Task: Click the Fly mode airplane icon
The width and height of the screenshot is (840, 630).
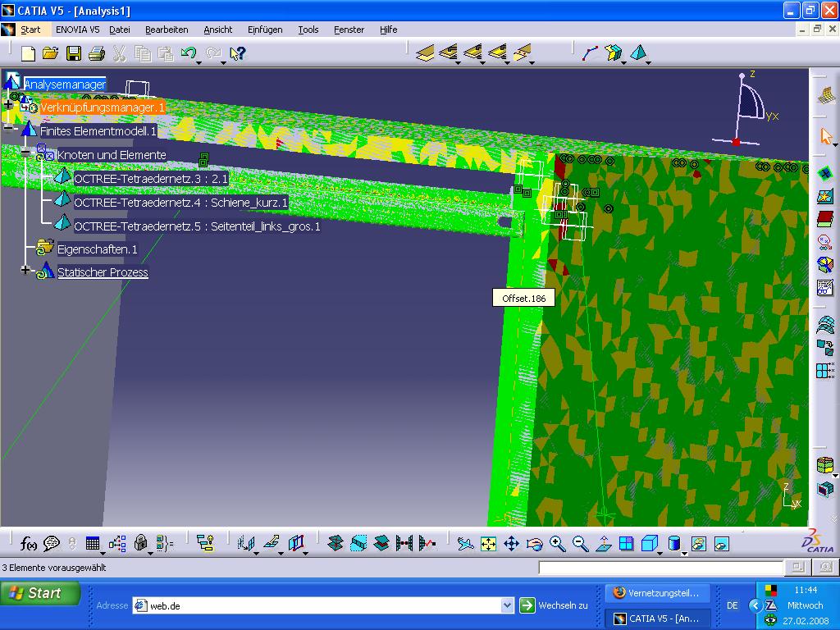Action: (465, 544)
